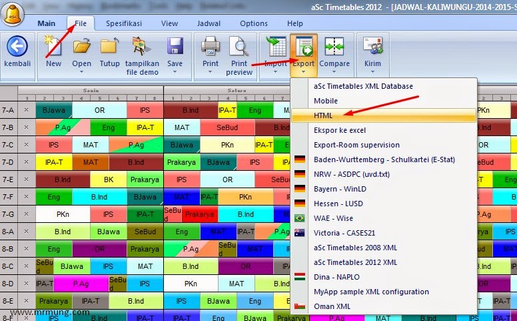The height and width of the screenshot is (321, 517).
Task: Click the Open folder icon
Action: click(x=81, y=46)
